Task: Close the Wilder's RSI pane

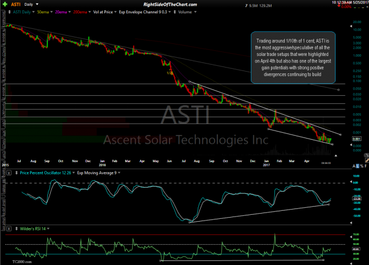Action: point(9,229)
